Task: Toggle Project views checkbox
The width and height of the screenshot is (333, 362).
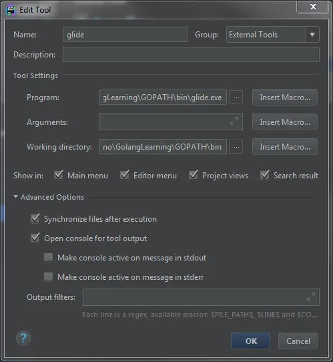Action: pyautogui.click(x=194, y=175)
